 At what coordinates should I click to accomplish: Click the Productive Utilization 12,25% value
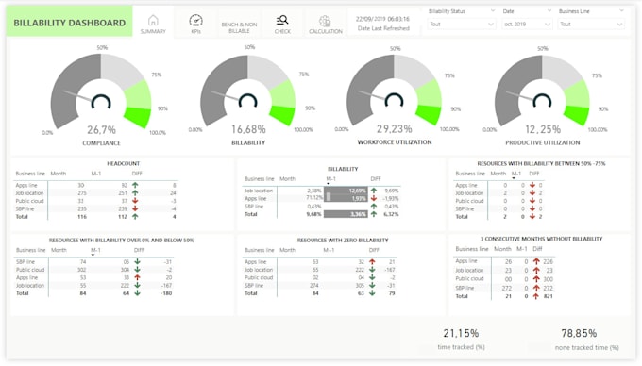tap(543, 129)
